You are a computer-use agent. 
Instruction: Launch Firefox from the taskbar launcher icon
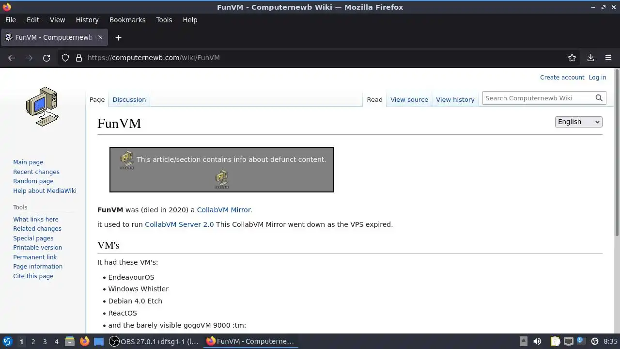84,341
